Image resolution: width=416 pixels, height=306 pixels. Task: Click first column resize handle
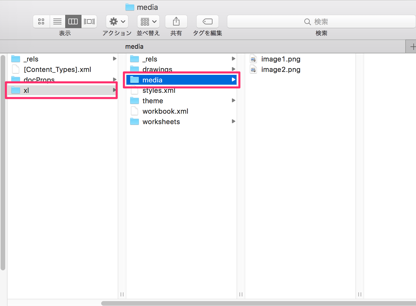click(x=122, y=294)
